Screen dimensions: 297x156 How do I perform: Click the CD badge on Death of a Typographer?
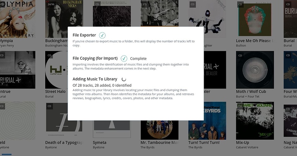(x=49, y=106)
